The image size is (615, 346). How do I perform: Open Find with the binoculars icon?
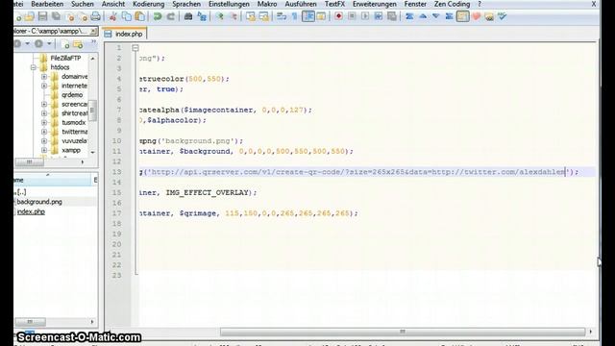[x=188, y=16]
